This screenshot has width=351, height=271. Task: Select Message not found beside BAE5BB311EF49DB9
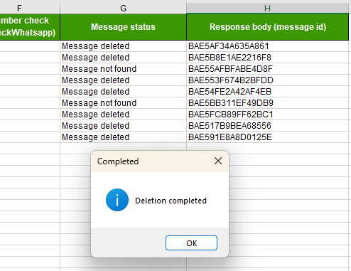[123, 103]
